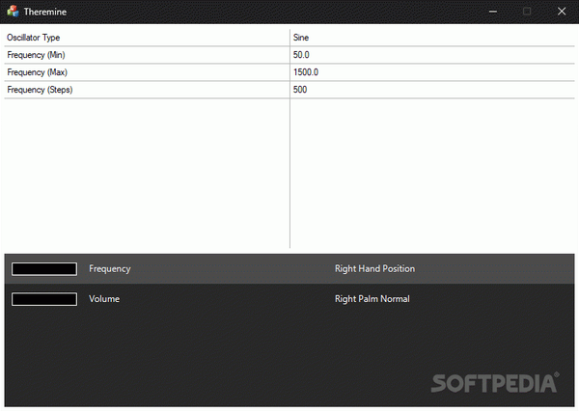This screenshot has height=412, width=579.
Task: Select the Frequency (Steps) property label
Action: (40, 90)
